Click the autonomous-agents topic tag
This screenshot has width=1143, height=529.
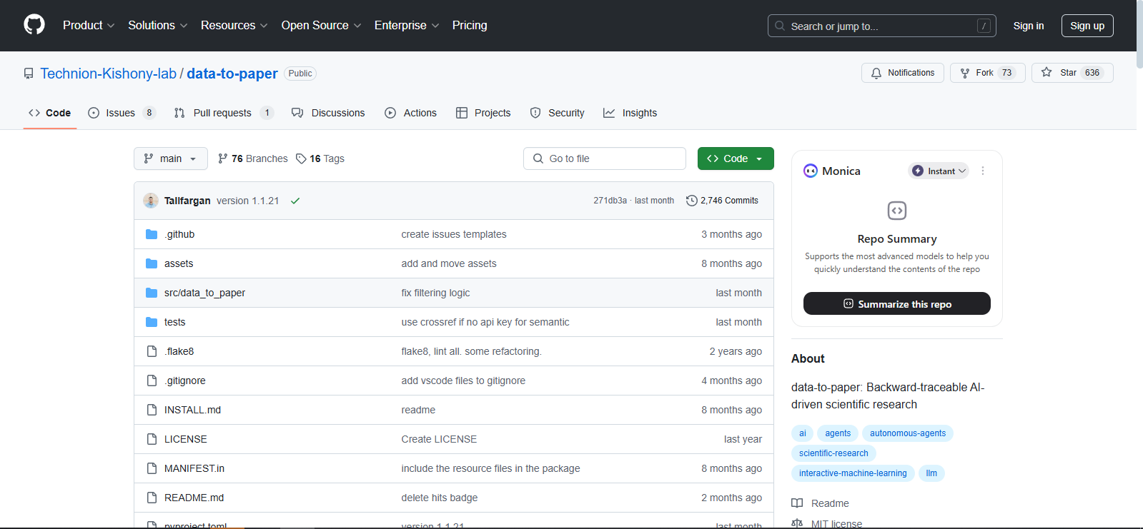coord(907,433)
